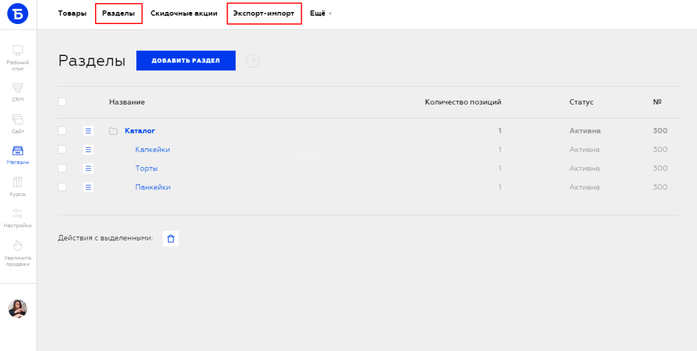Viewport: 697px width, 351px height.
Task: Open the Торты section link
Action: point(147,168)
